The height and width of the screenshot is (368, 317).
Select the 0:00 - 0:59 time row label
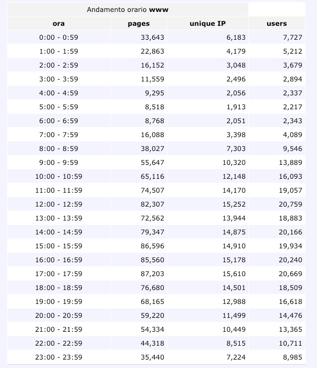click(x=59, y=37)
